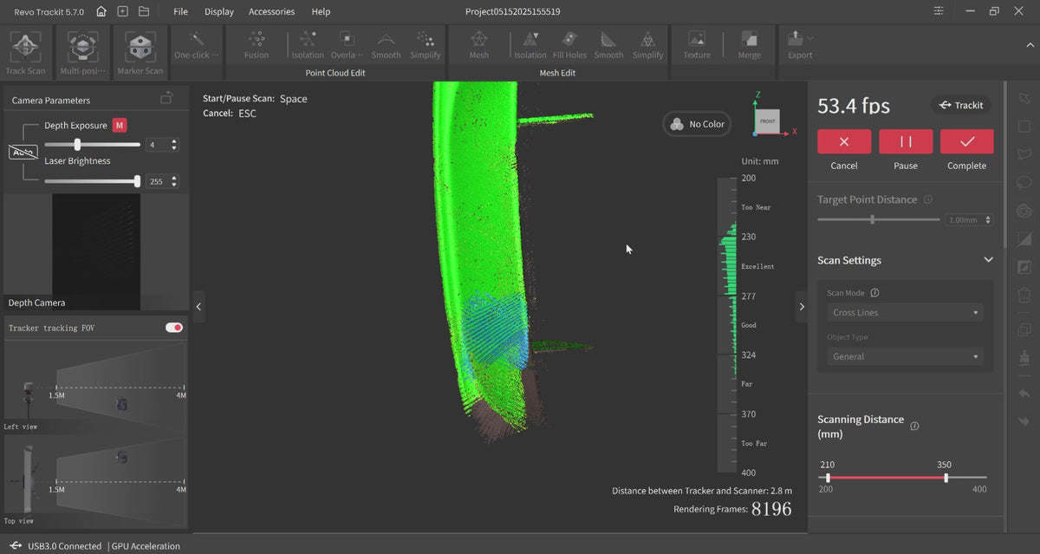The height and width of the screenshot is (554, 1040).
Task: Click the FRONT view orientation cube
Action: [x=767, y=121]
